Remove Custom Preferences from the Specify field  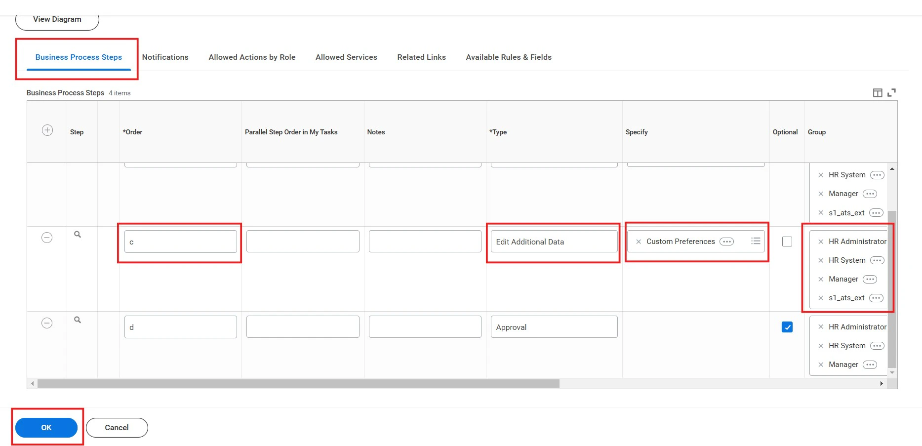[x=637, y=242]
